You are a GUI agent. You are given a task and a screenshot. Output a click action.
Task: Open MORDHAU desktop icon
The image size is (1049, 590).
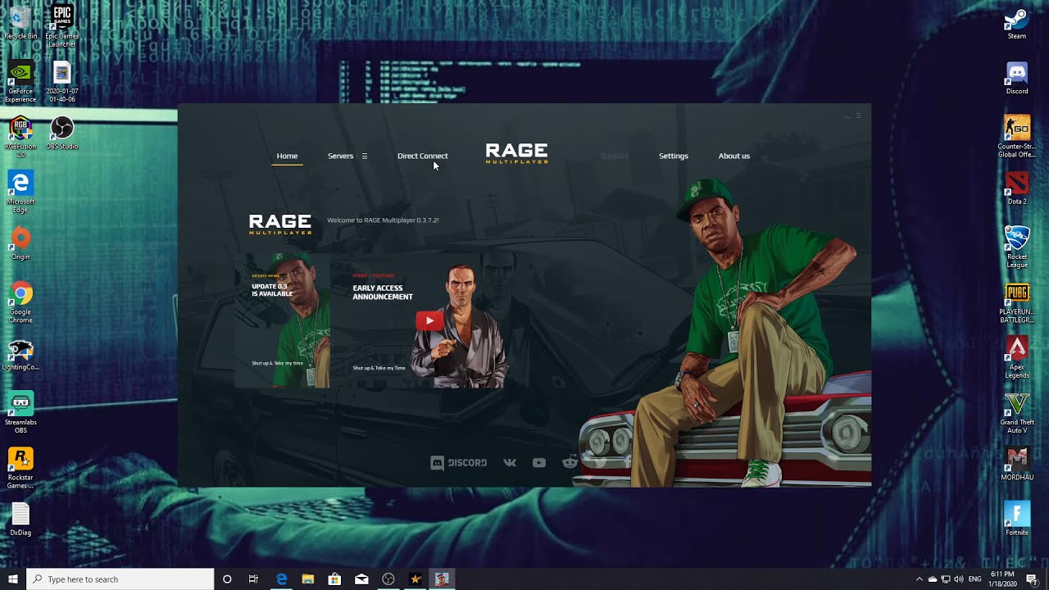(1017, 464)
